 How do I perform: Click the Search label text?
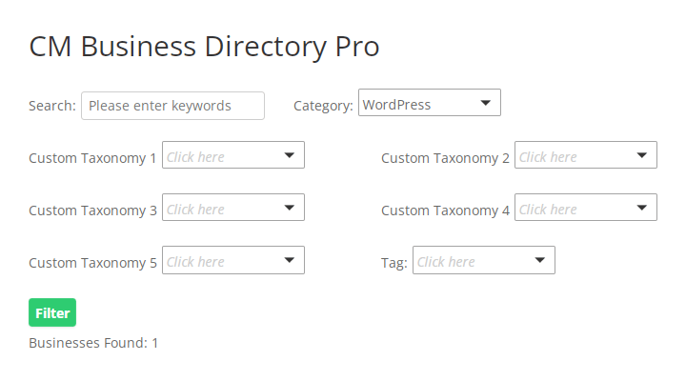(51, 106)
